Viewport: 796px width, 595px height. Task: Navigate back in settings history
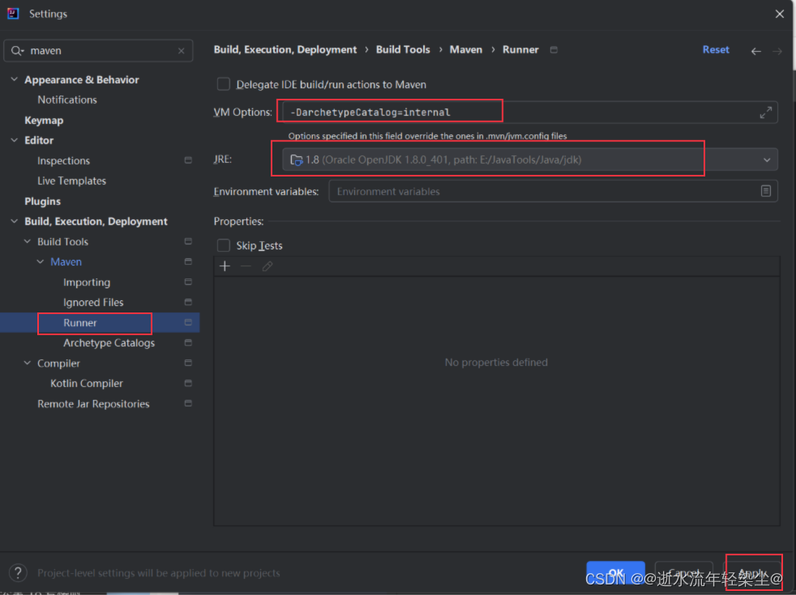coord(756,51)
